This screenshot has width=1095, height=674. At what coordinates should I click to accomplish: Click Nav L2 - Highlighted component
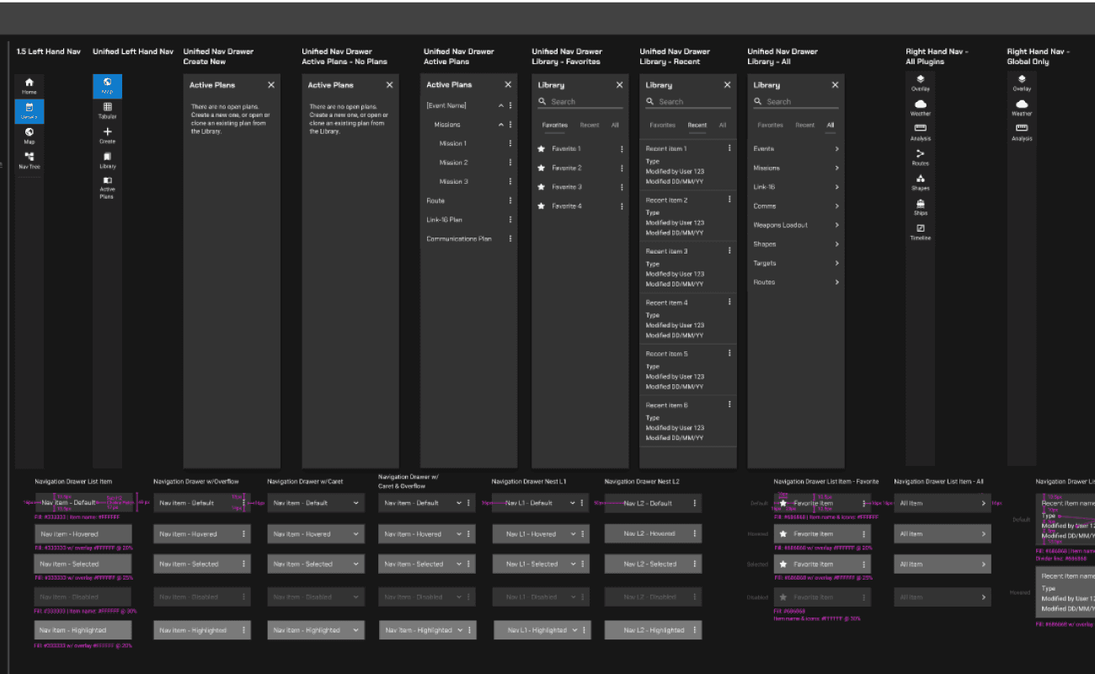[654, 630]
